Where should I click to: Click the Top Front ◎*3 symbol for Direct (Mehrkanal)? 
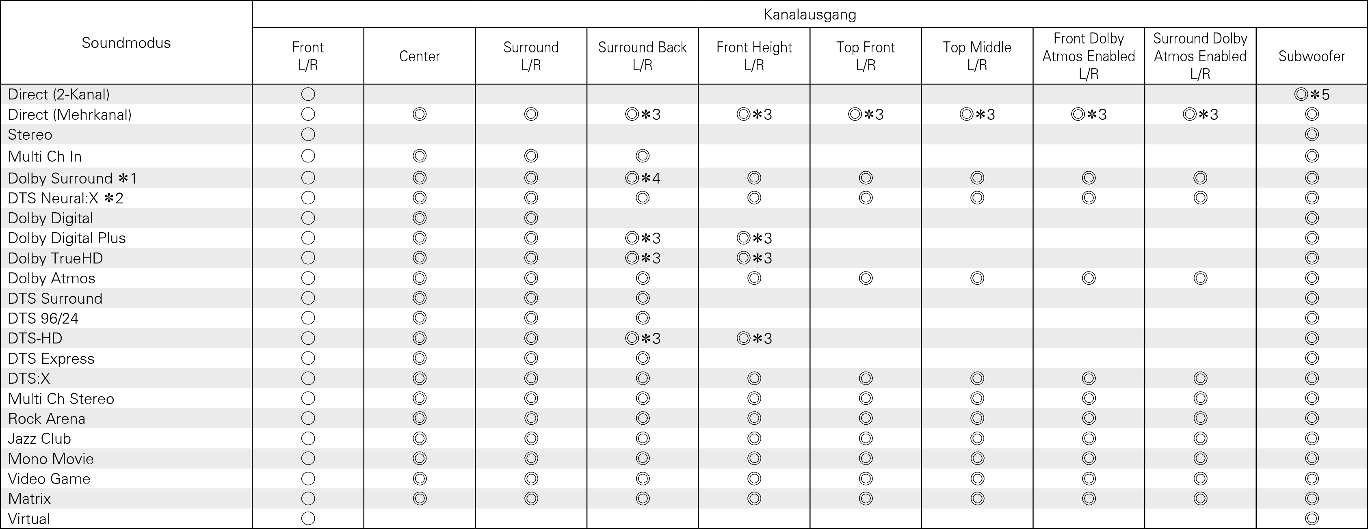pos(865,114)
